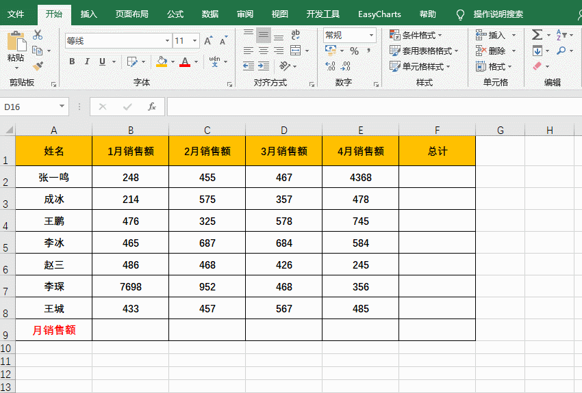Click the percent style icon
Image resolution: width=582 pixels, height=393 pixels.
click(x=354, y=51)
